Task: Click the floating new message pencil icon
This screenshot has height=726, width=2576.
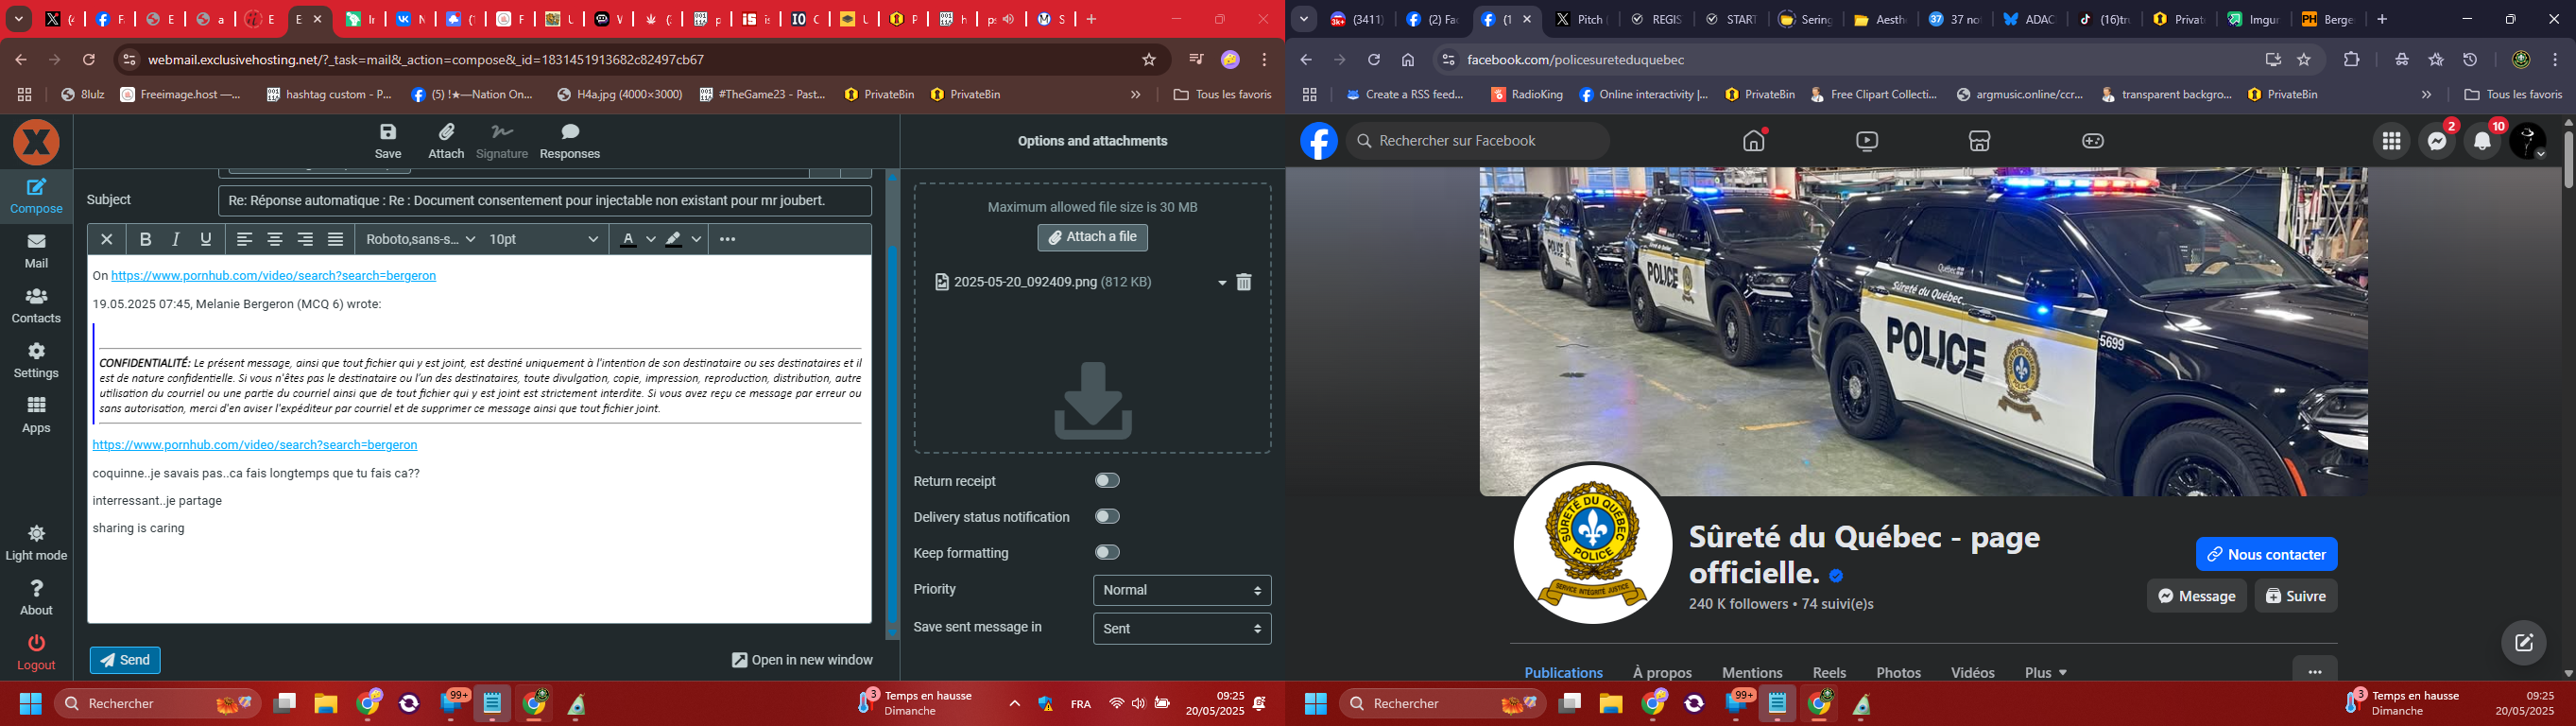Action: (x=2523, y=643)
